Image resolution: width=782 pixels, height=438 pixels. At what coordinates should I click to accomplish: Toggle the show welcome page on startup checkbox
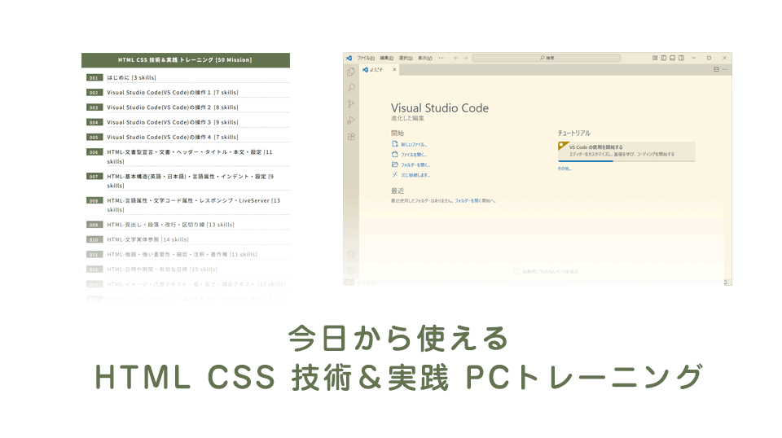click(x=516, y=271)
